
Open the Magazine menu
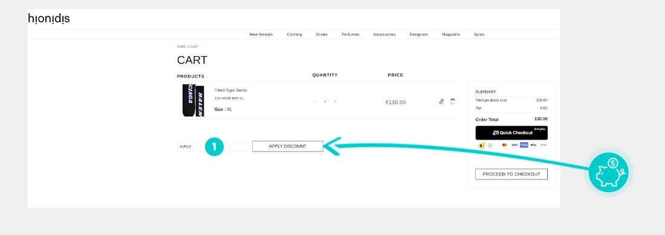[x=451, y=34]
